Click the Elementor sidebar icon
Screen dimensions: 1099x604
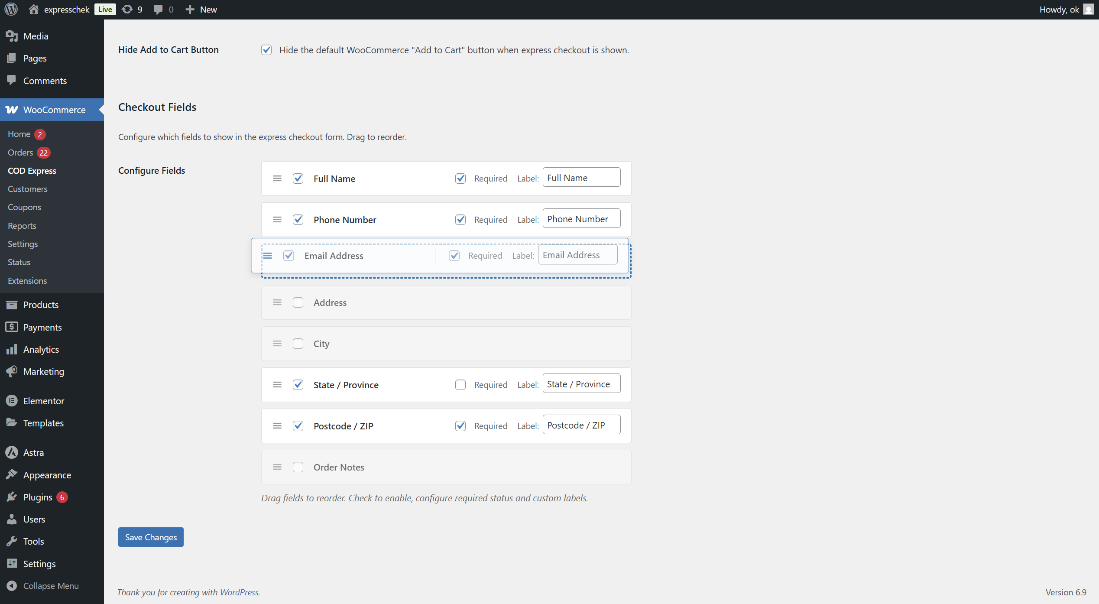pos(12,401)
